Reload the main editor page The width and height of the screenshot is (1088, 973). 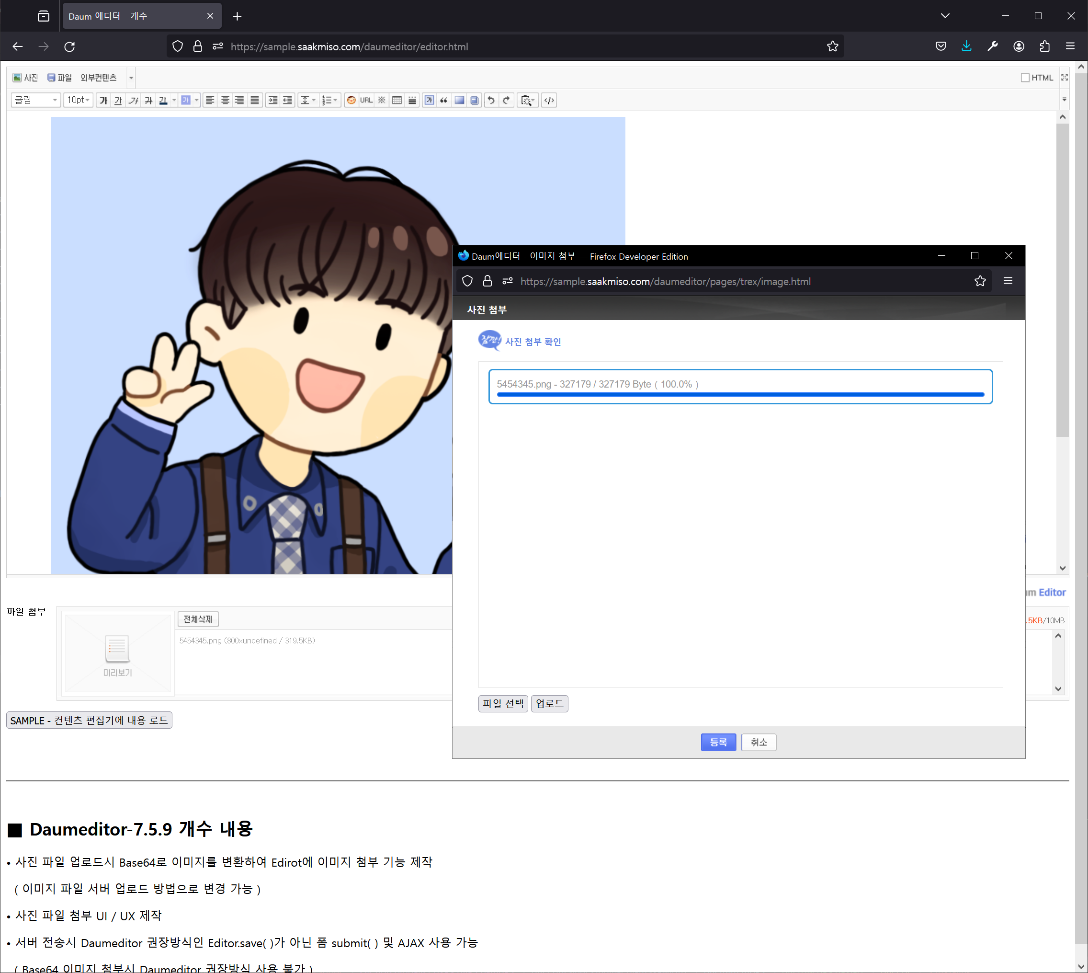69,46
